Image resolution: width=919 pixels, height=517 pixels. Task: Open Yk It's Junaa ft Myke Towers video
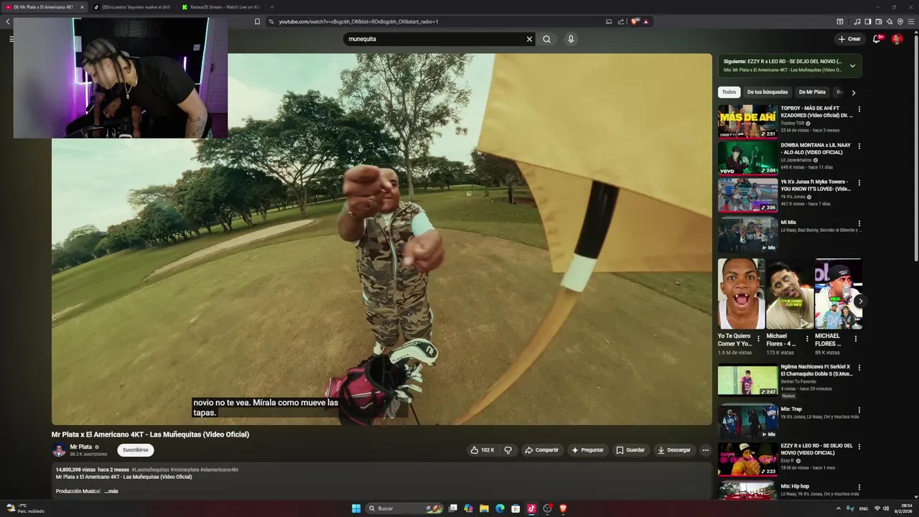pos(747,195)
